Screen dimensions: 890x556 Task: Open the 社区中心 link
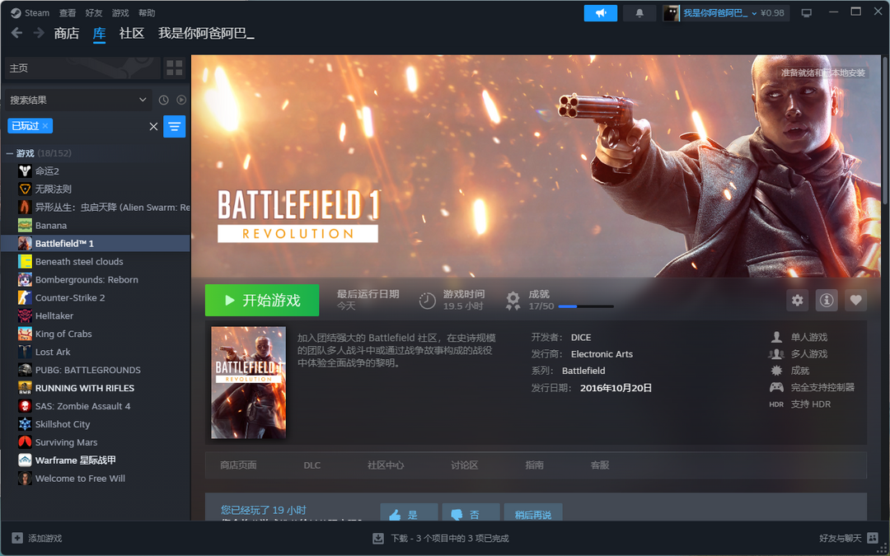386,465
